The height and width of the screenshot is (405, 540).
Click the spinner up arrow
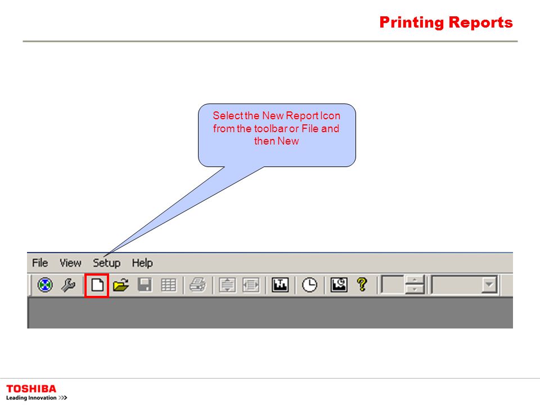(415, 280)
